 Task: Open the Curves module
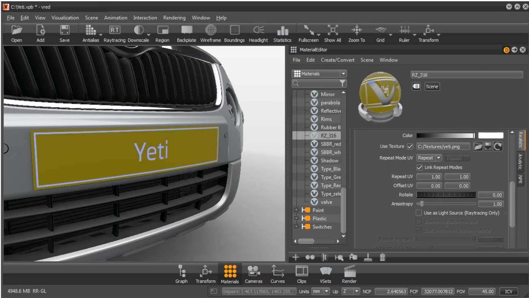click(278, 271)
